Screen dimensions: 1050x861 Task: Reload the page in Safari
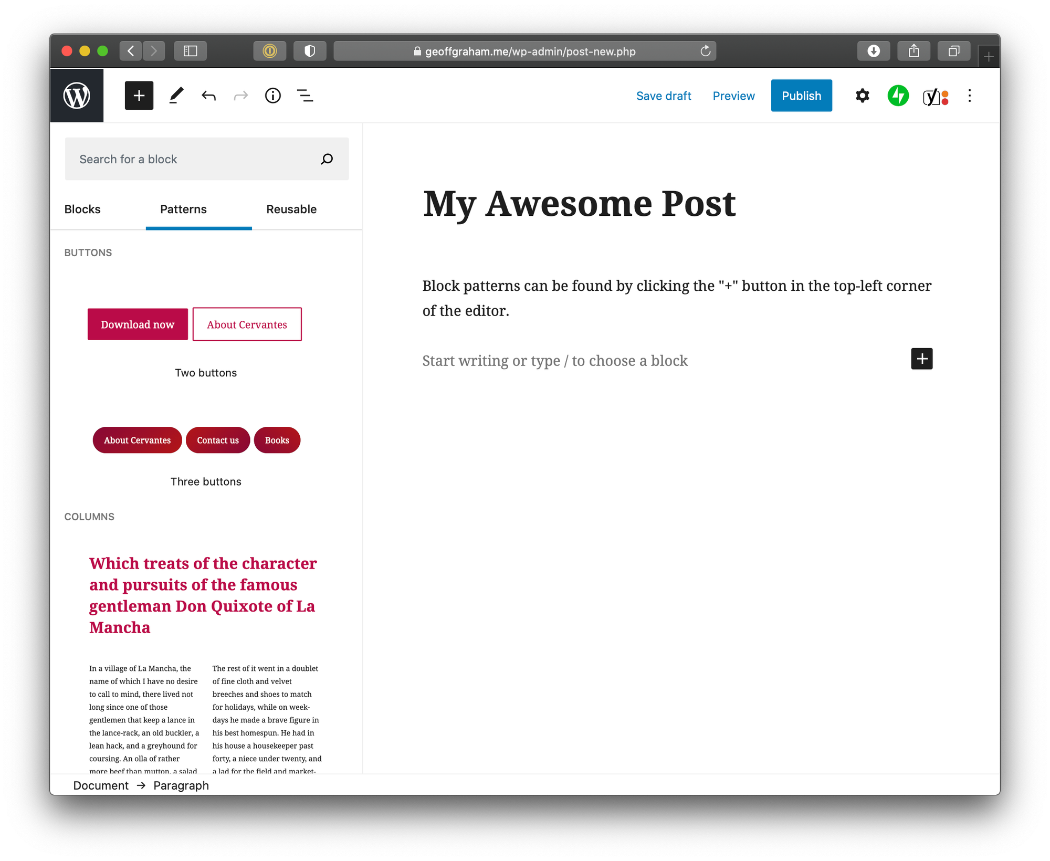pyautogui.click(x=706, y=51)
